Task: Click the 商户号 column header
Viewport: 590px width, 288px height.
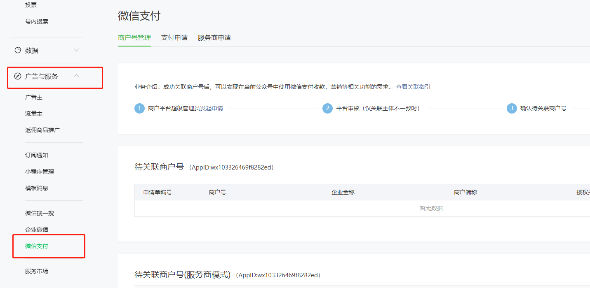Action: (x=217, y=192)
